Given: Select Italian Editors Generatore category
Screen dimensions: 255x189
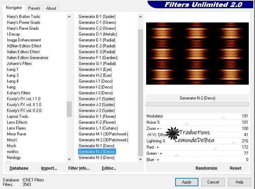Looking at the screenshot, I should coord(28,58).
